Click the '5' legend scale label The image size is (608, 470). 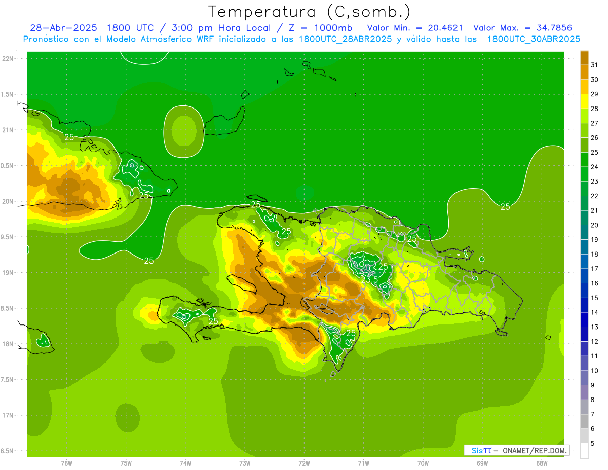(593, 444)
